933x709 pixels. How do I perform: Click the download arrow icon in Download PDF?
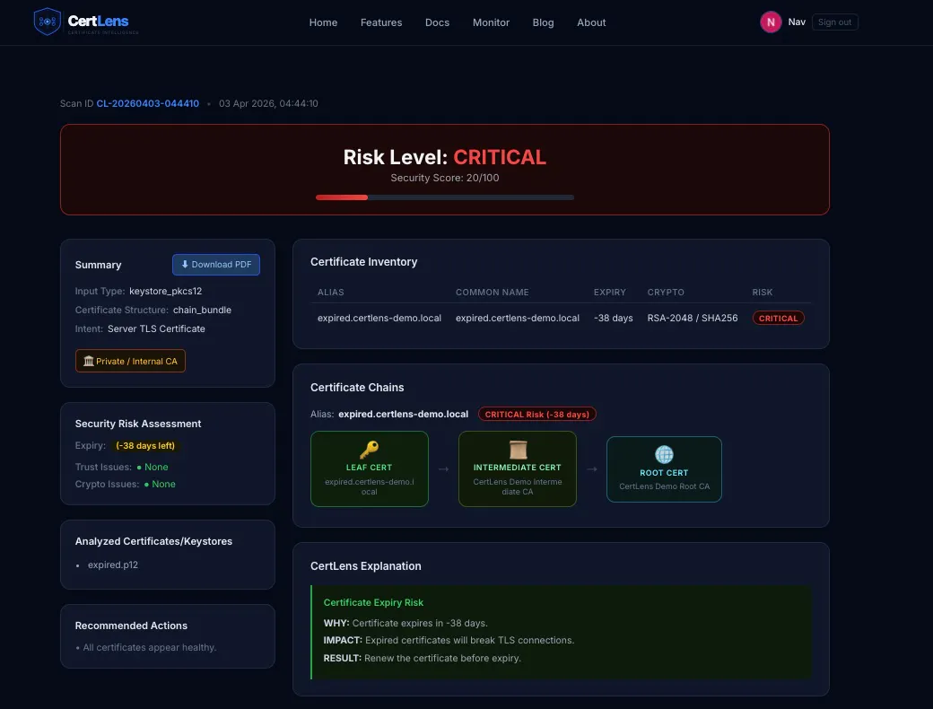click(x=185, y=265)
